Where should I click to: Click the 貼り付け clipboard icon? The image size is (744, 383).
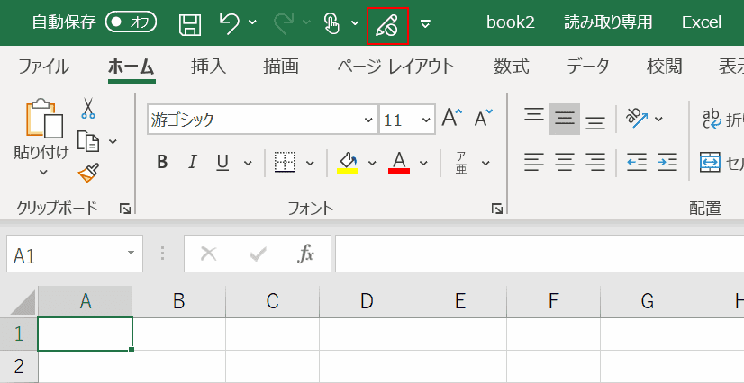click(44, 119)
